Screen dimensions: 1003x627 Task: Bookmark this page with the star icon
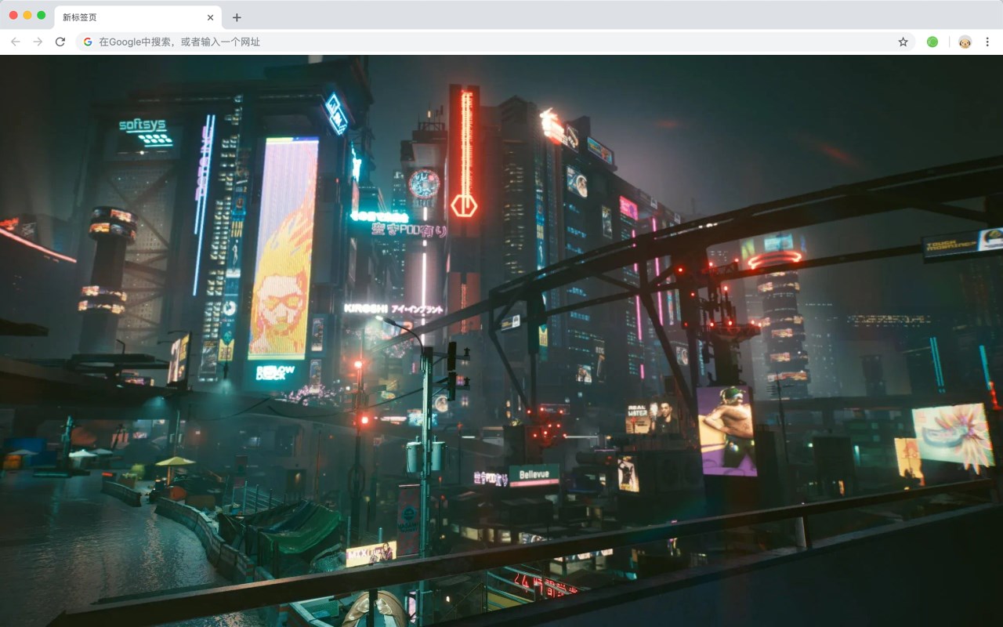point(903,42)
